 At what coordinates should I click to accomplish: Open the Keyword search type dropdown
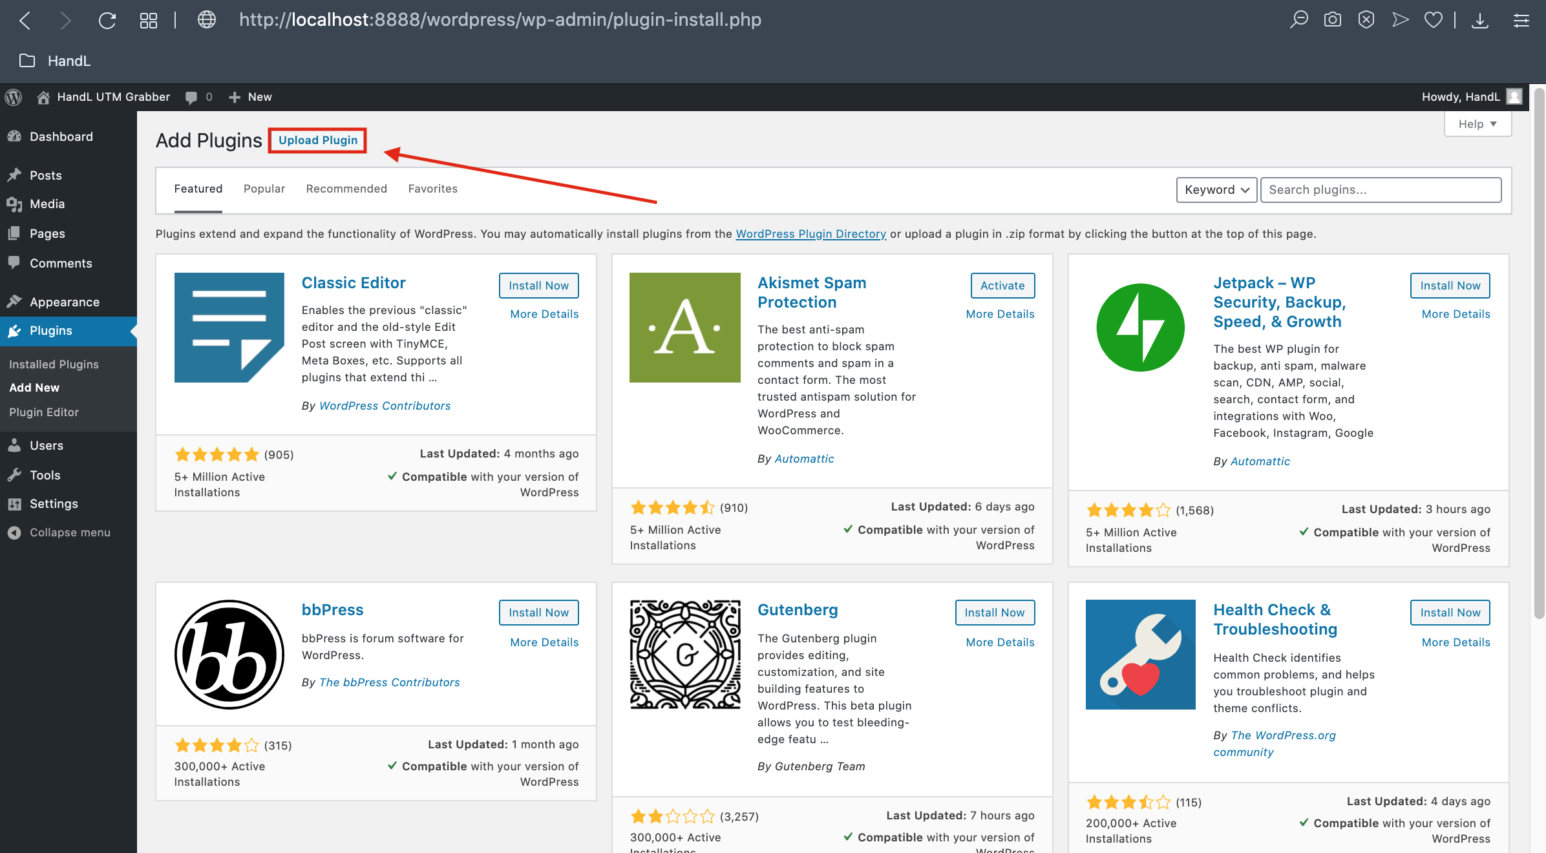(1216, 190)
